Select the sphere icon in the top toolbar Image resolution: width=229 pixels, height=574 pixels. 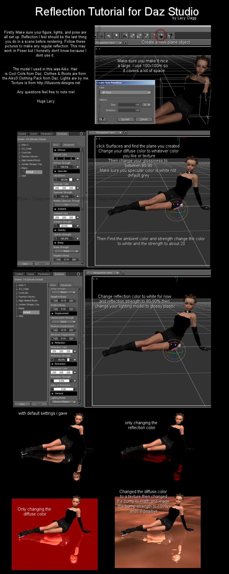point(116,36)
